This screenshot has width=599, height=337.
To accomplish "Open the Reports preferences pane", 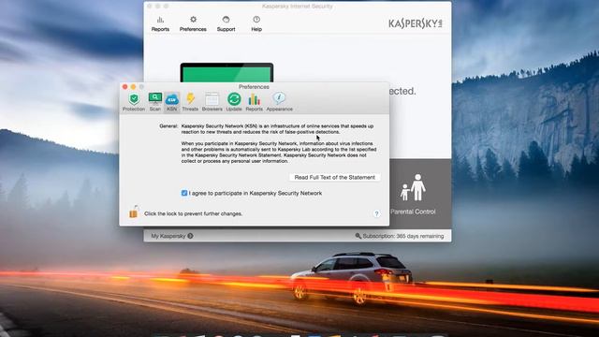I will (x=254, y=102).
